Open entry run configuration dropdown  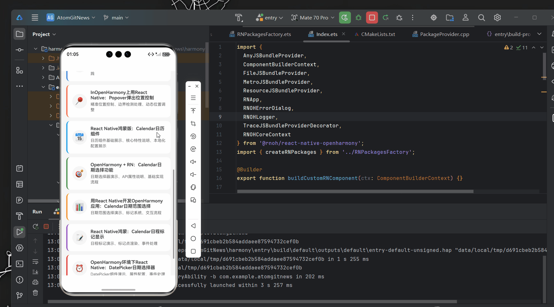(269, 18)
